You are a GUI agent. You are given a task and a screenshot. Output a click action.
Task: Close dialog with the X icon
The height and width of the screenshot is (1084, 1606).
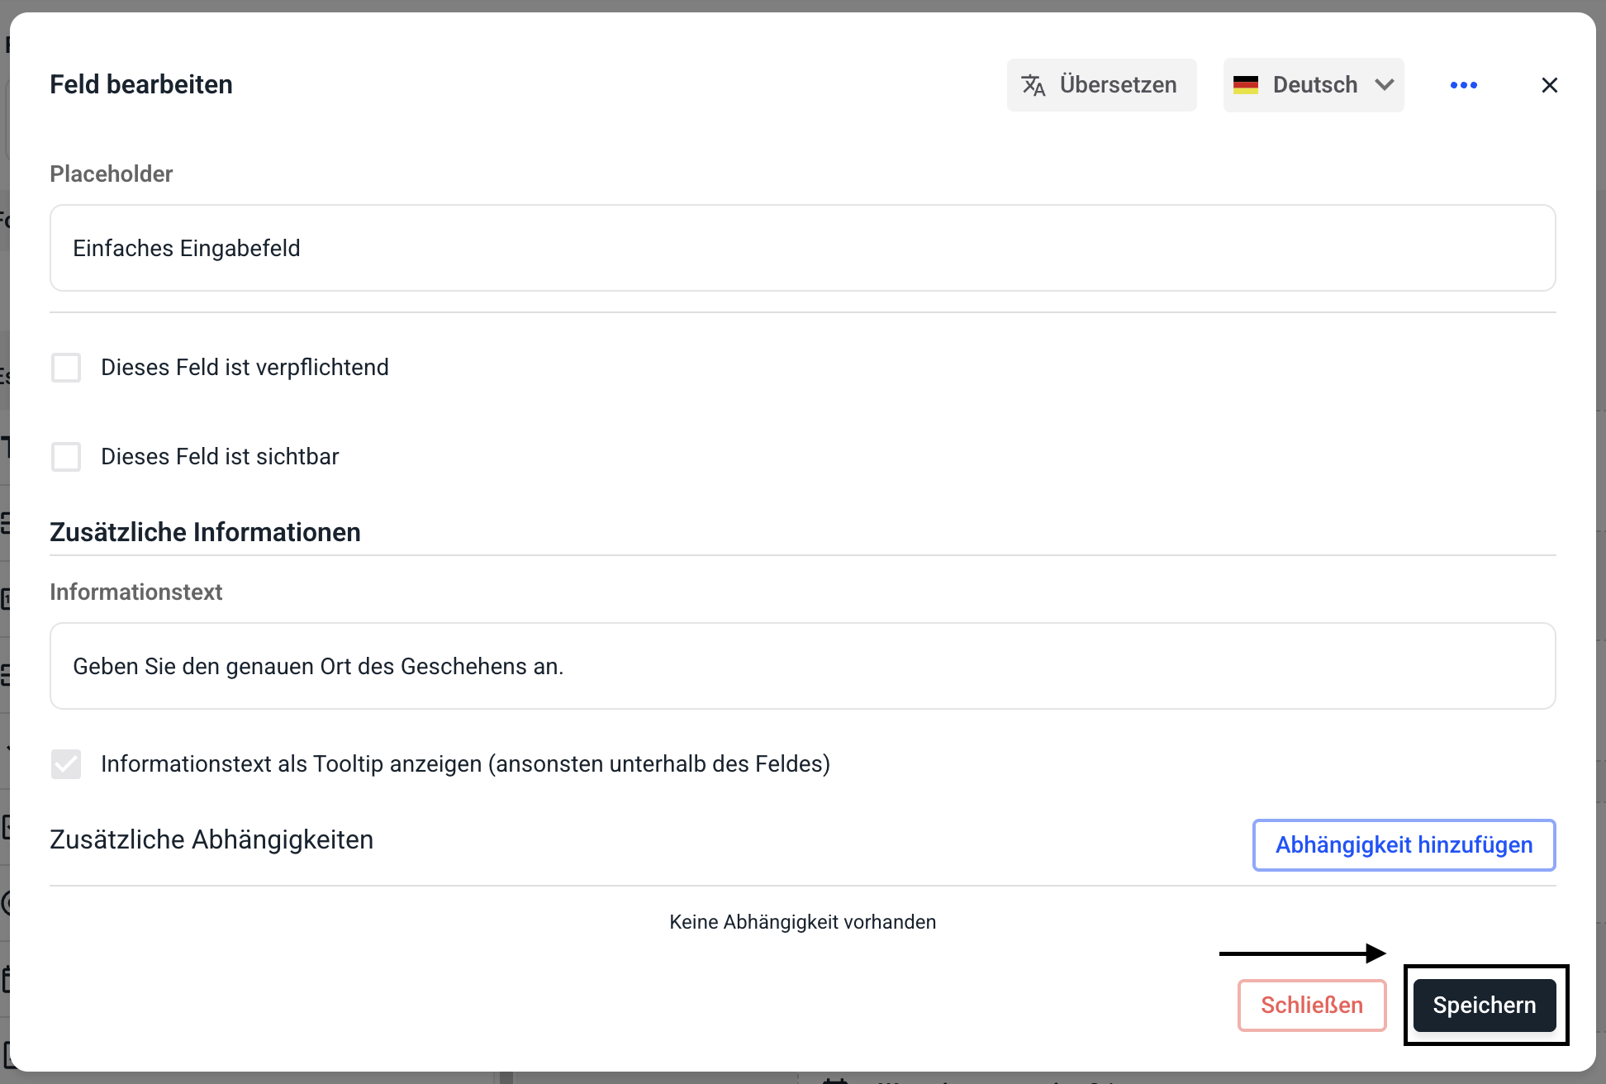1549,85
